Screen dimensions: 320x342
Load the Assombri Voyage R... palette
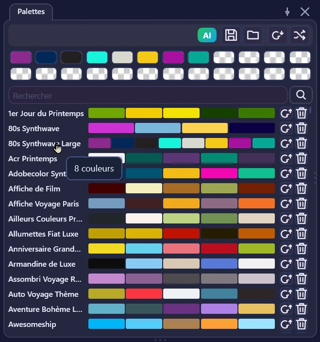tap(286, 279)
